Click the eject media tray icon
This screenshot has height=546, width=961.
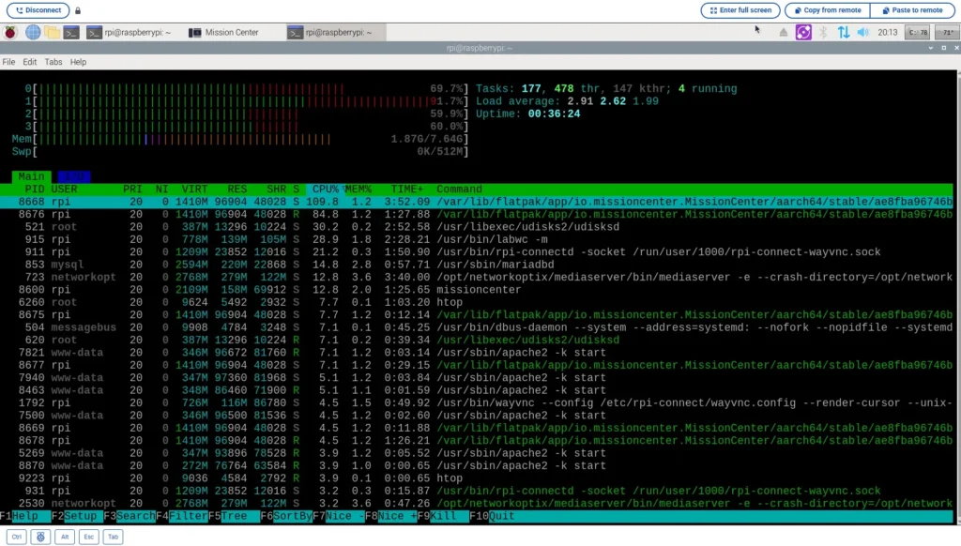[784, 33]
